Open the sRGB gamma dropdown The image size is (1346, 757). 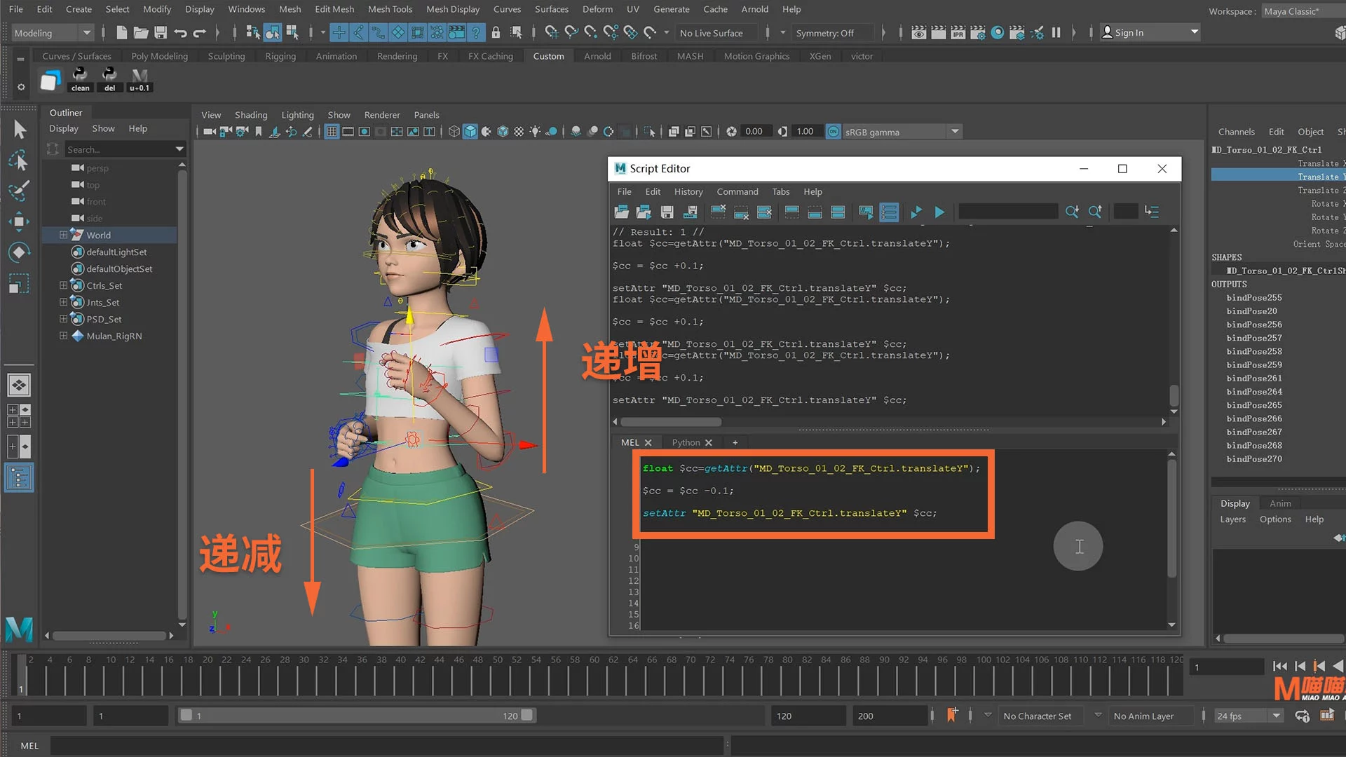tap(902, 132)
